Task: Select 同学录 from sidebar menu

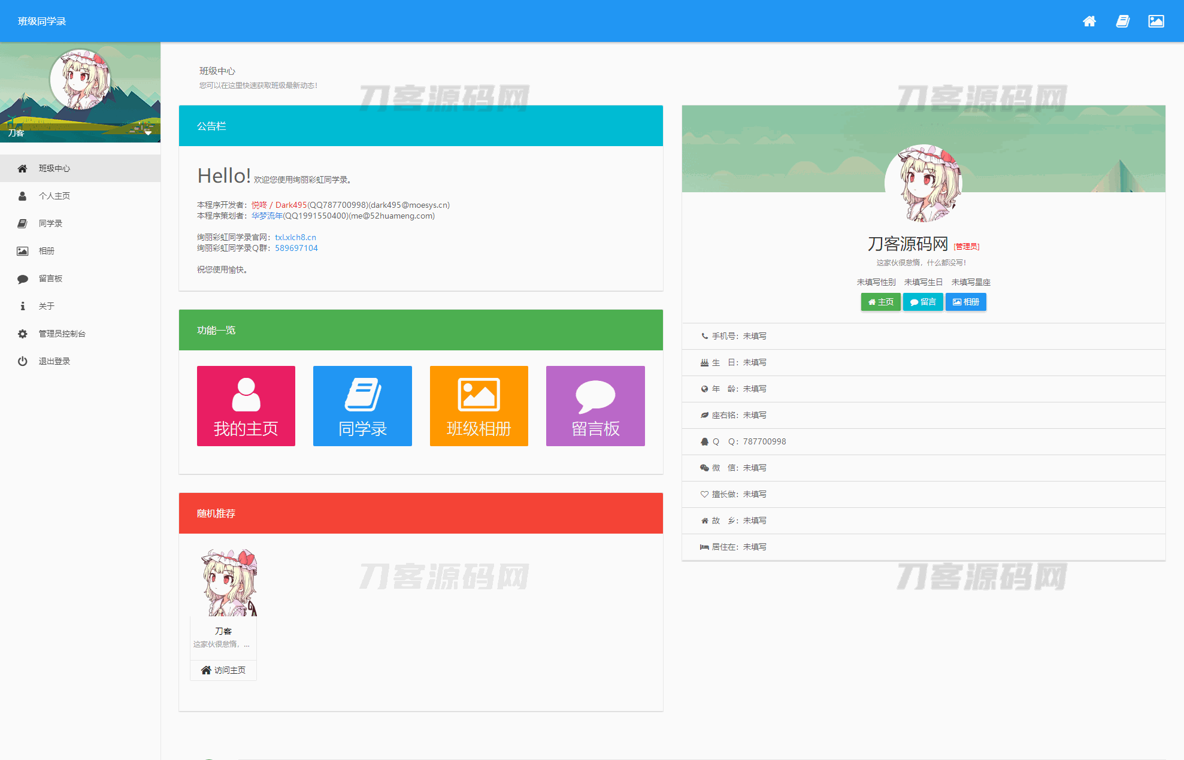Action: click(51, 223)
